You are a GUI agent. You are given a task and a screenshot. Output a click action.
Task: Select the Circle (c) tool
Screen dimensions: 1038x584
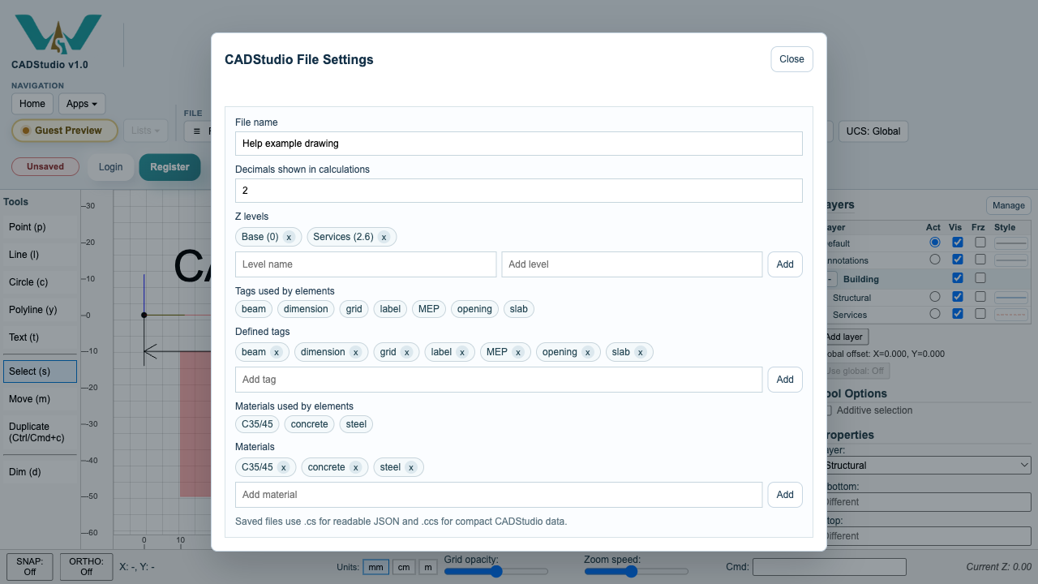coord(39,282)
